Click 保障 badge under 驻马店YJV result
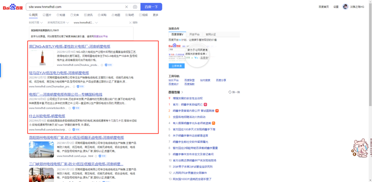This screenshot has height=182, width=372. pos(81,87)
